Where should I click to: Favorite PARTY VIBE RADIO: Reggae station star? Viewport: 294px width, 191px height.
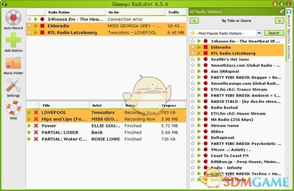(193, 77)
